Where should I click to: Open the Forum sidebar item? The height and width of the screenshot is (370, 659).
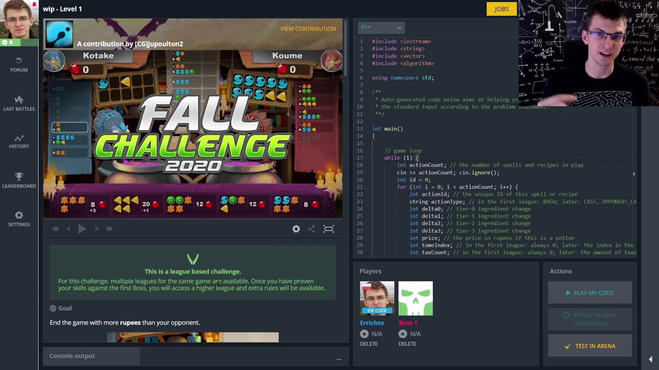[19, 65]
